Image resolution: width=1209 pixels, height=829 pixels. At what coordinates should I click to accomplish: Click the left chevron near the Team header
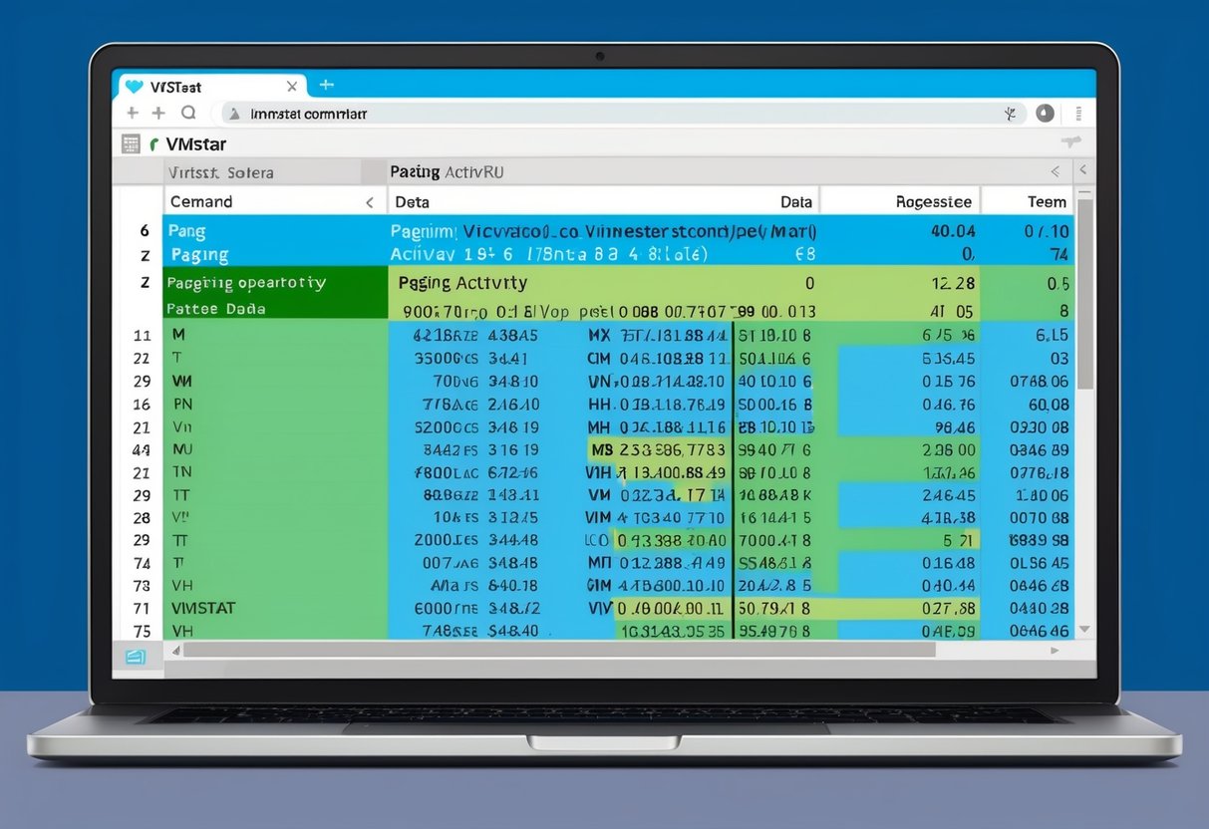(x=1055, y=171)
